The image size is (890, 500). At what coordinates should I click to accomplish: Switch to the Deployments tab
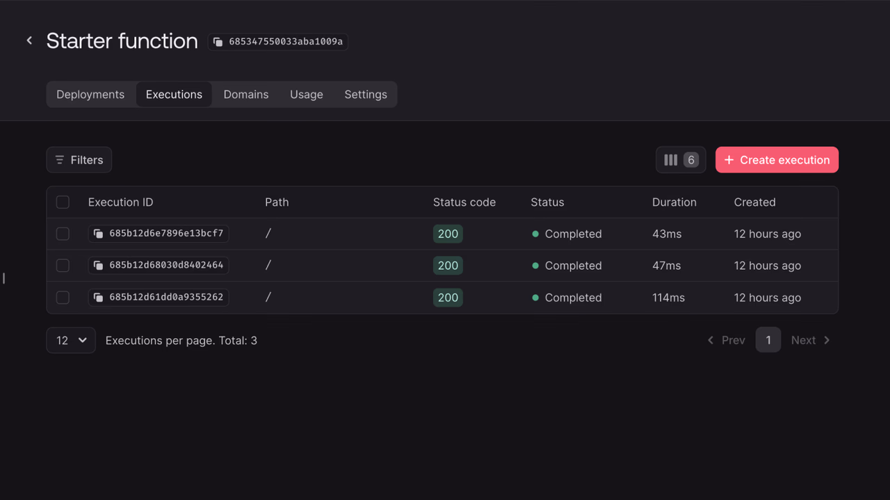coord(90,95)
